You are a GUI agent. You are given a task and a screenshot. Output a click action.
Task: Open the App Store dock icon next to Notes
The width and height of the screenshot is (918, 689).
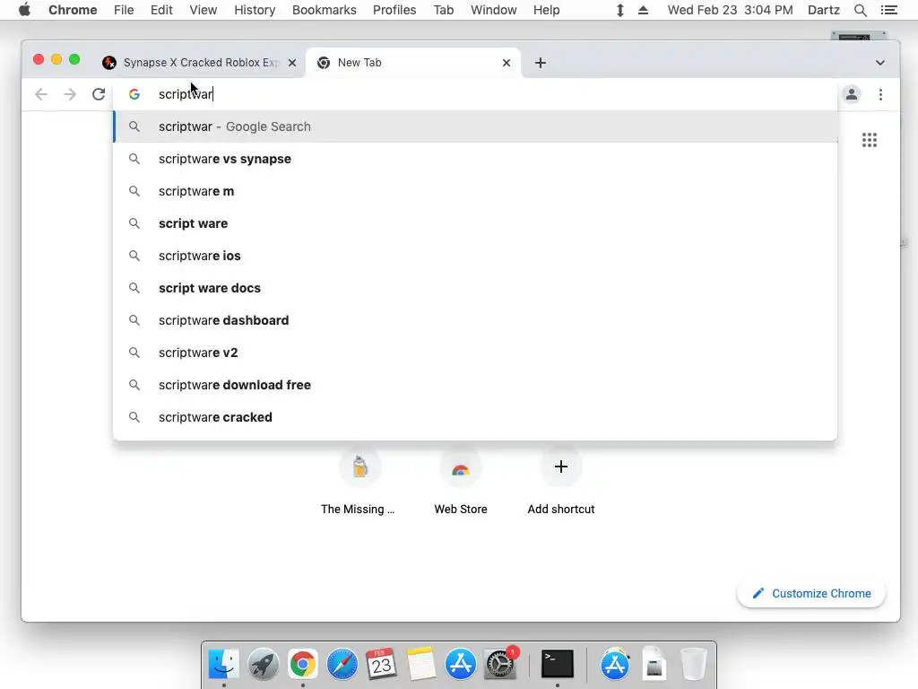point(460,664)
